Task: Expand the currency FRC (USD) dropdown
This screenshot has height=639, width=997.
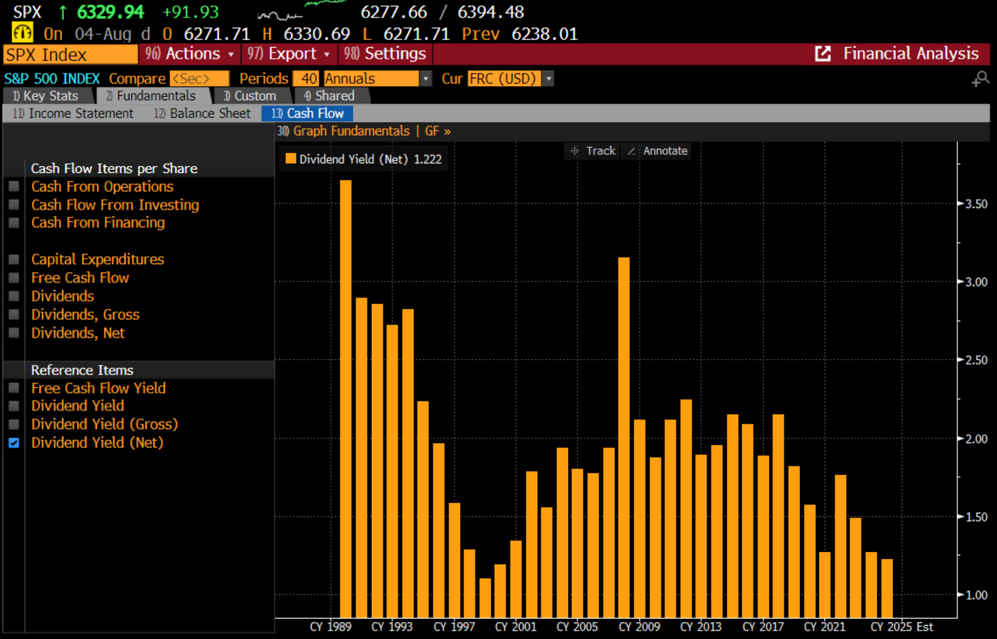Action: point(549,79)
